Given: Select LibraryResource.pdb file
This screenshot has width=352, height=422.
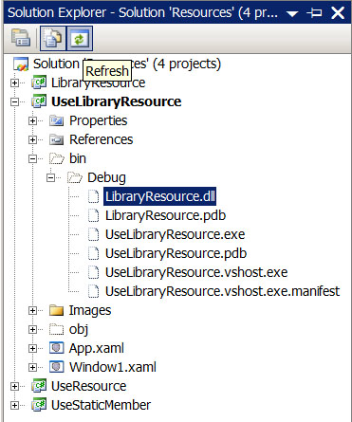Looking at the screenshot, I should [165, 215].
